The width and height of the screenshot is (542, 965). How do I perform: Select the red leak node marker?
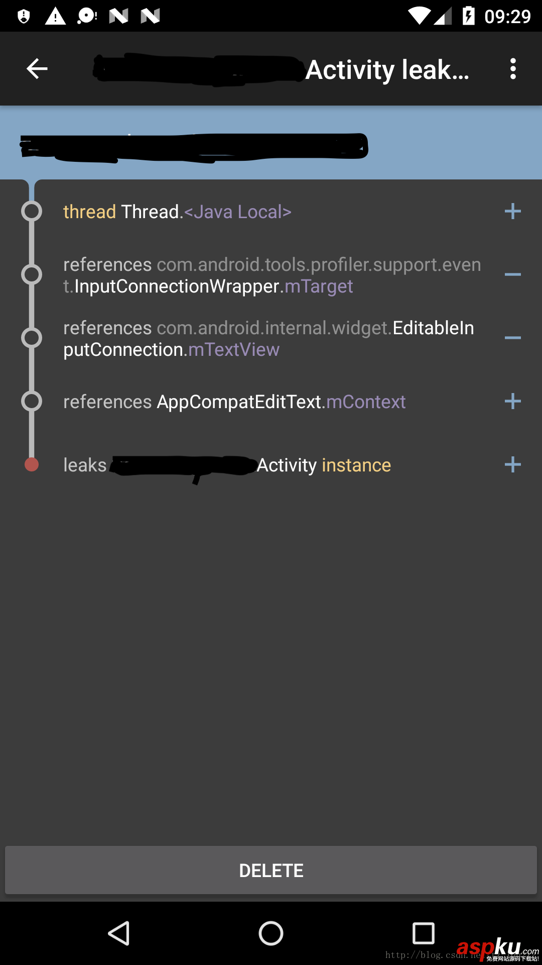click(x=32, y=465)
